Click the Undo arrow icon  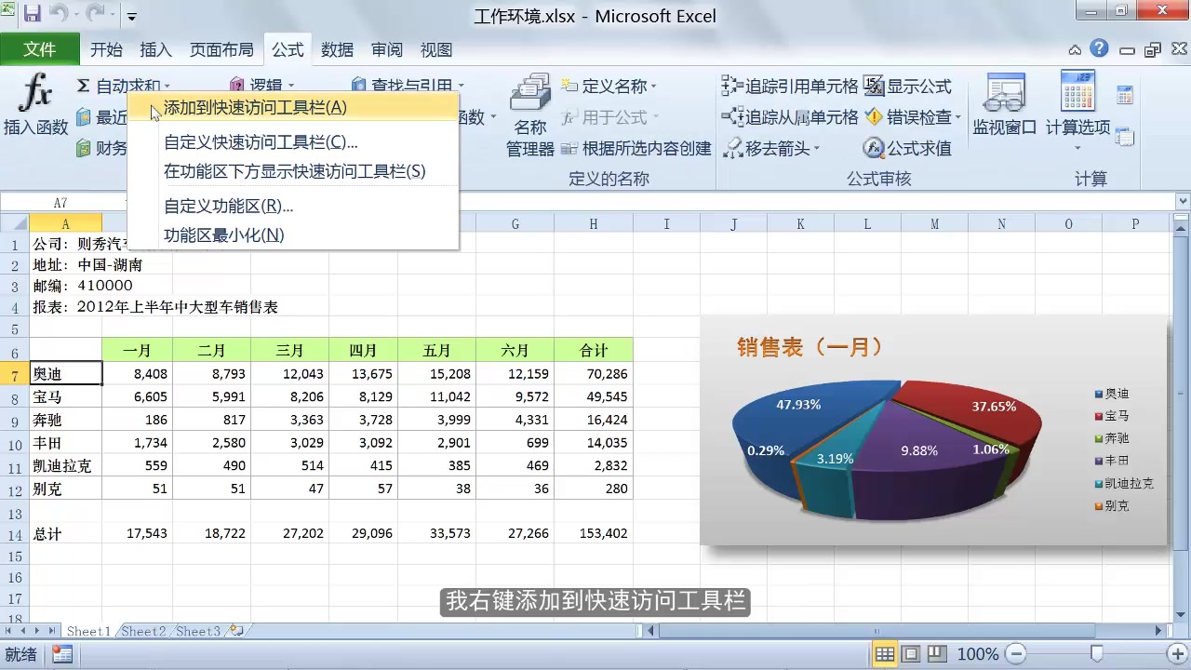(59, 15)
